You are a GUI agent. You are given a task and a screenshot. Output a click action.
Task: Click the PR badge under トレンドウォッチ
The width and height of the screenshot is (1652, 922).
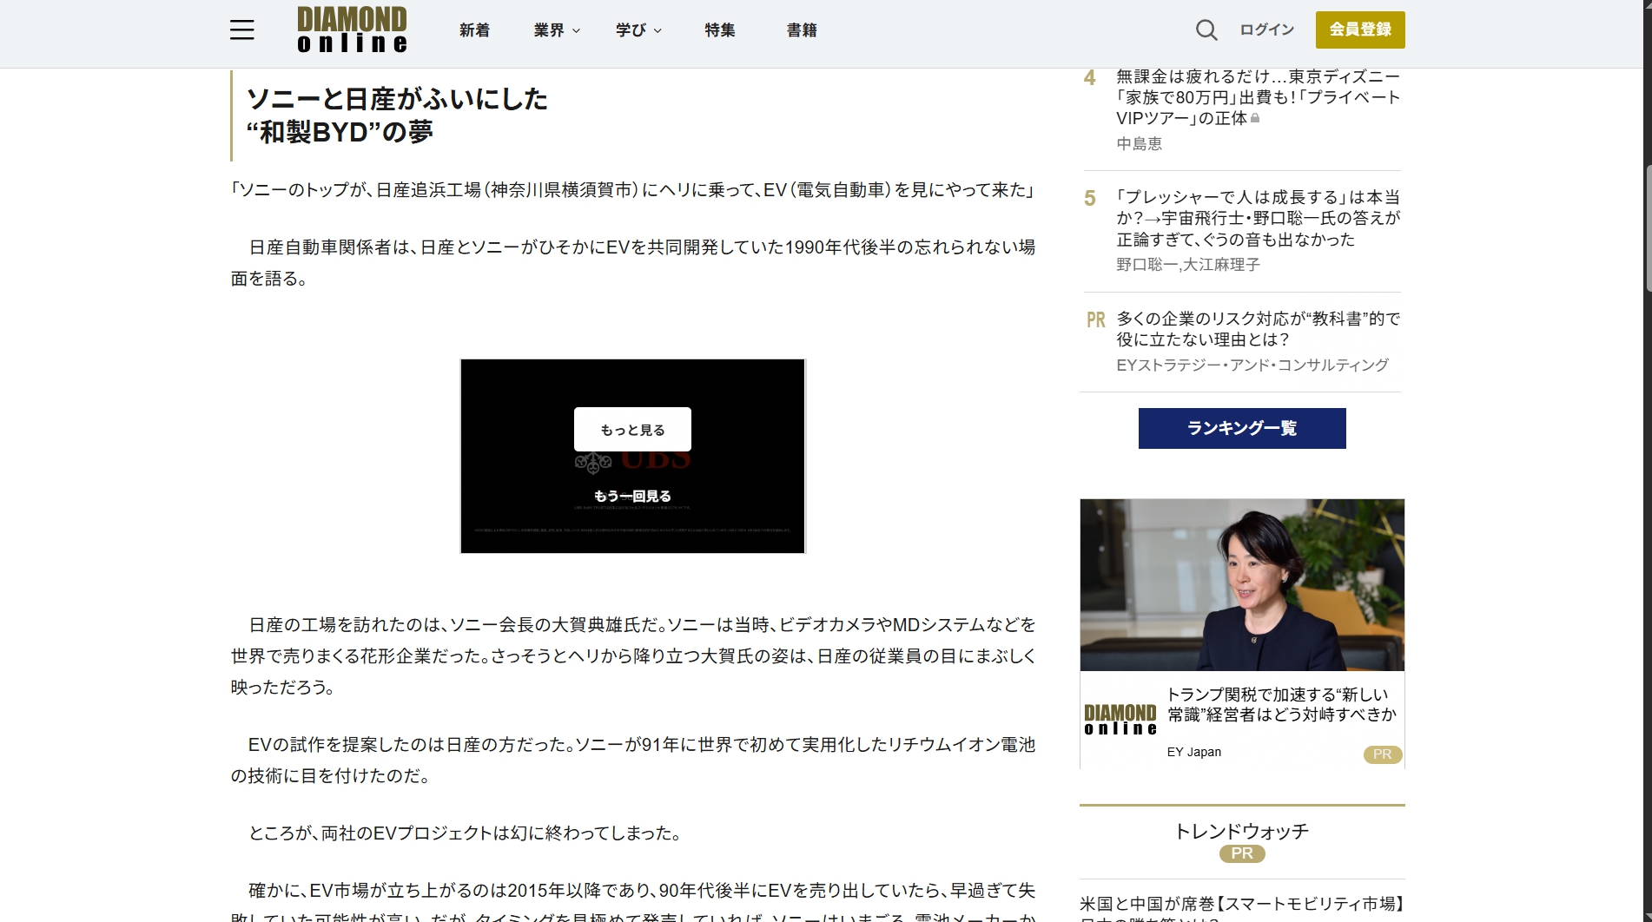[1242, 853]
